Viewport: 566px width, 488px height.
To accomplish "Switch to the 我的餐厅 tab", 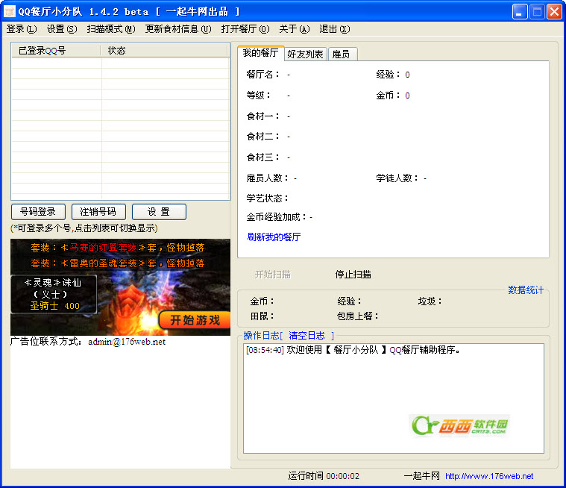I will coord(260,53).
